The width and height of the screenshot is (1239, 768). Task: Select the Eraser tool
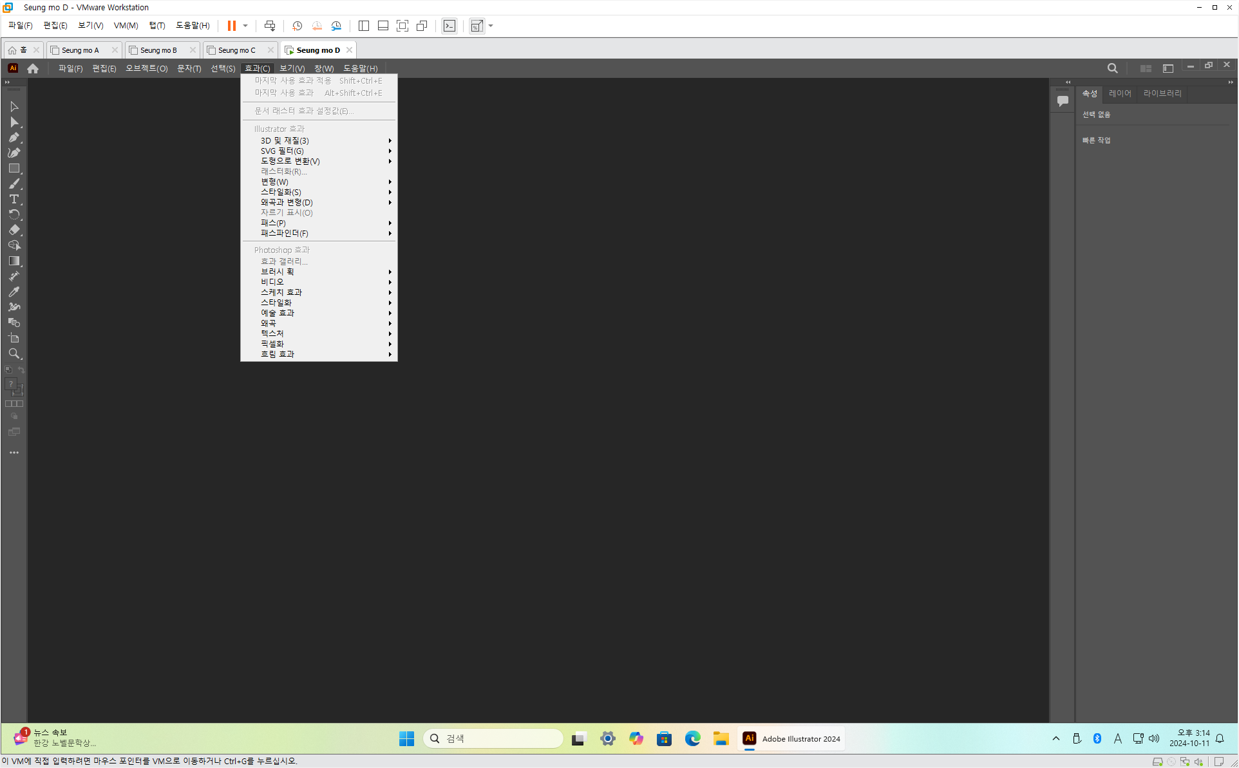(x=14, y=230)
